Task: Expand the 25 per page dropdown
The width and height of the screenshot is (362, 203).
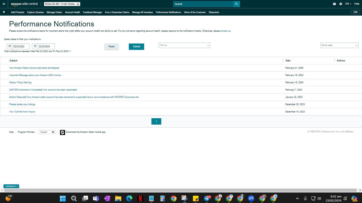Action: [x=339, y=45]
